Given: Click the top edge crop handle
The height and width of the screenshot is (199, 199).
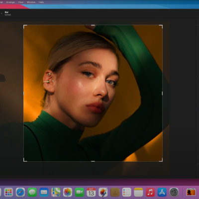Looking at the screenshot, I should (93, 25).
